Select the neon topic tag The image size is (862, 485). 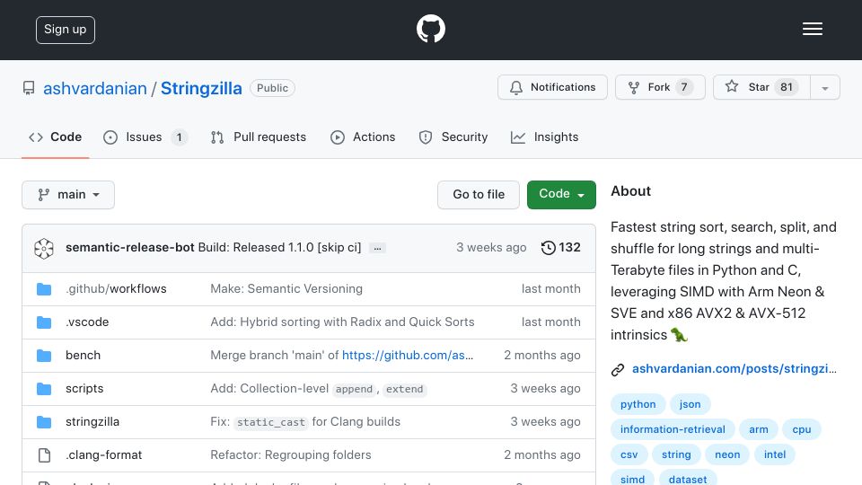tap(727, 454)
